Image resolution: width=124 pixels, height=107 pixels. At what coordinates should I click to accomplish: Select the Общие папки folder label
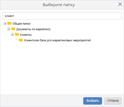[x=21, y=24]
